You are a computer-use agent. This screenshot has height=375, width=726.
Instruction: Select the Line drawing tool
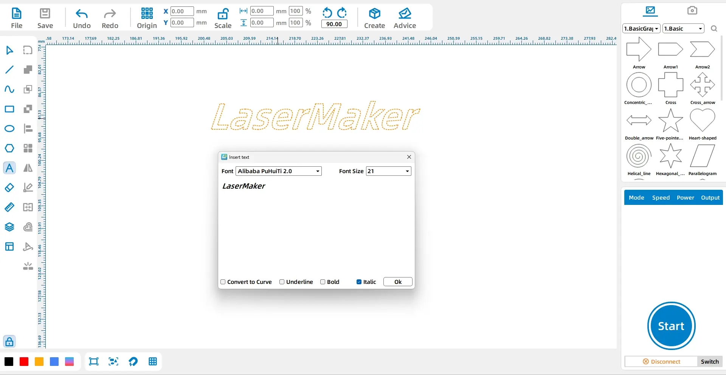9,70
